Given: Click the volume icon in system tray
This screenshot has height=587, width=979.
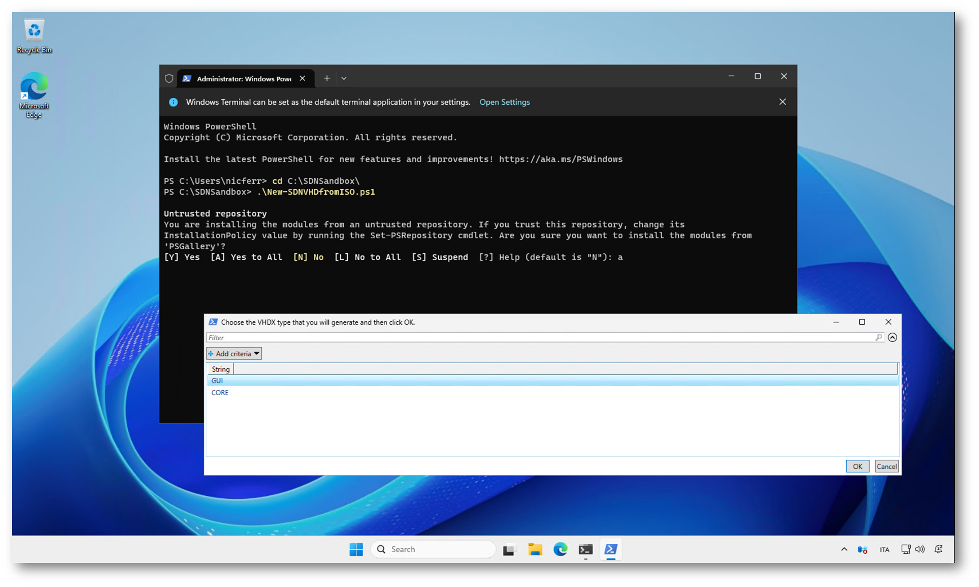Looking at the screenshot, I should (x=920, y=549).
